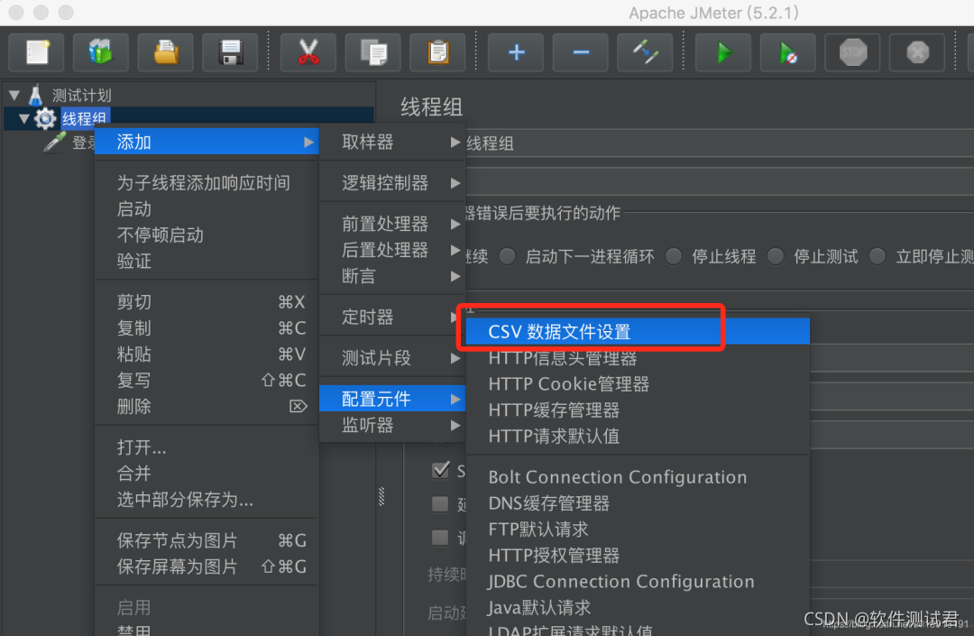Choose 不停顿启动 from context menu
The width and height of the screenshot is (974, 636).
click(x=207, y=235)
